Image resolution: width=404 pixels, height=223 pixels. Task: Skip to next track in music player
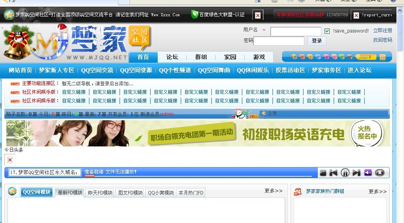pyautogui.click(x=357, y=173)
